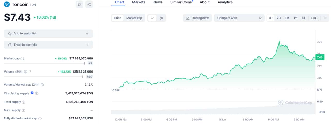Click the info icon beside Market cap
This screenshot has height=124, width=331.
pos(22,59)
